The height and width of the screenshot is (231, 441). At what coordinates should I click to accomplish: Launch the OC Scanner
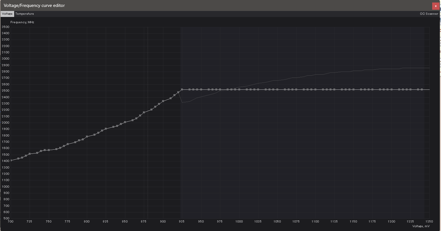coord(429,14)
